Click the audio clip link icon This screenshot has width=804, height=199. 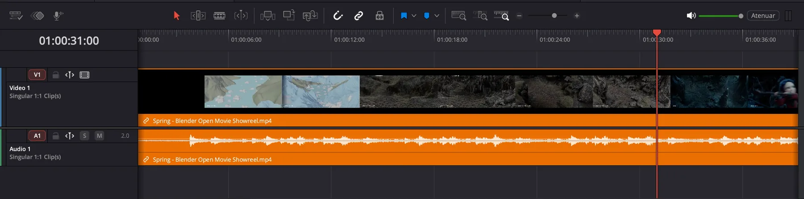tap(146, 159)
